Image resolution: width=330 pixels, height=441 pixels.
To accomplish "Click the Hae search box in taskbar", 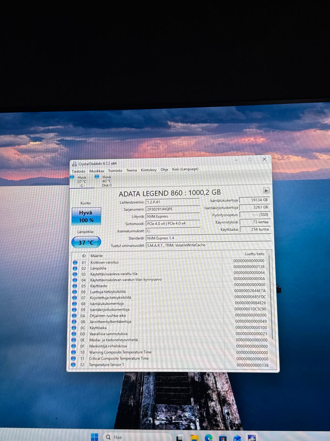I will tap(137, 437).
